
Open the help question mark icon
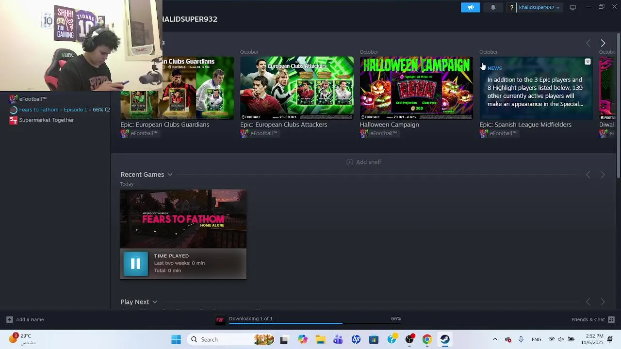(511, 7)
